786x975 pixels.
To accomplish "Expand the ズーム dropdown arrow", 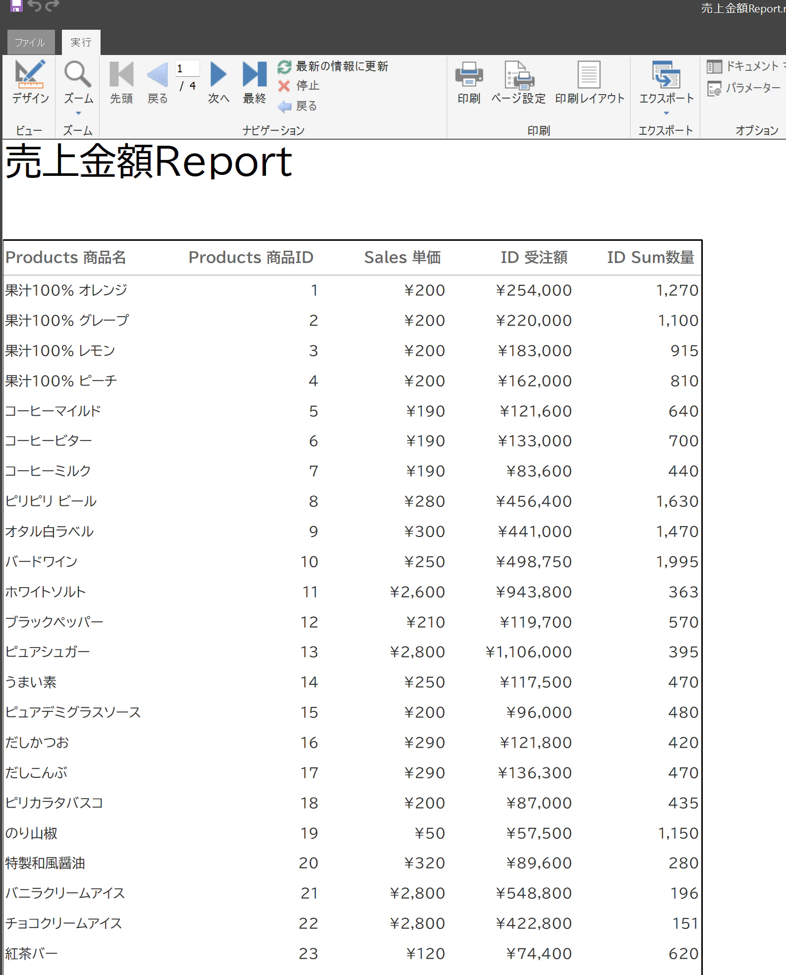I will pos(78,113).
